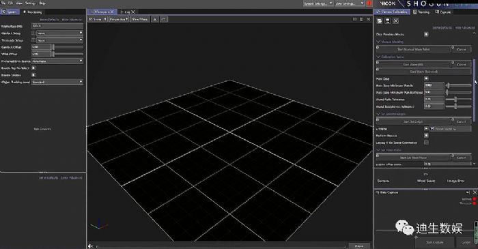
Task: Mute the audio speaker icon below viewport
Action: click(x=90, y=246)
